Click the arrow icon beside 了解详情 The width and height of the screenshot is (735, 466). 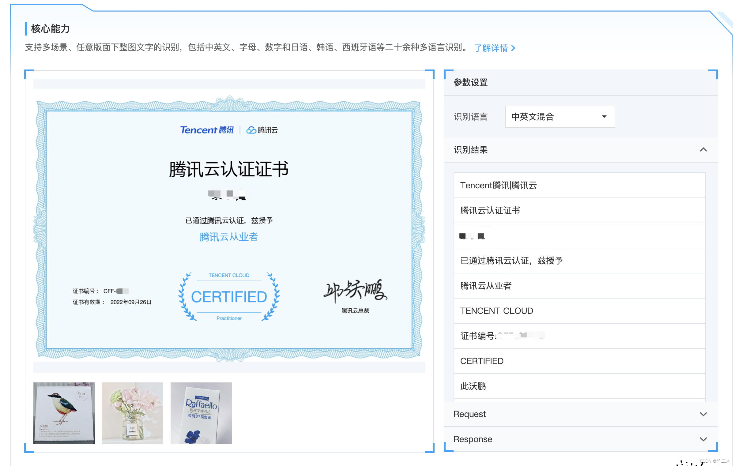513,48
